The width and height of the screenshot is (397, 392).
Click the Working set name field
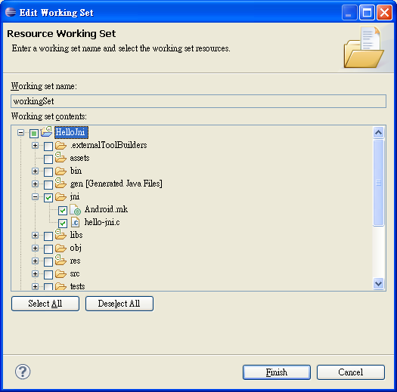(x=198, y=101)
